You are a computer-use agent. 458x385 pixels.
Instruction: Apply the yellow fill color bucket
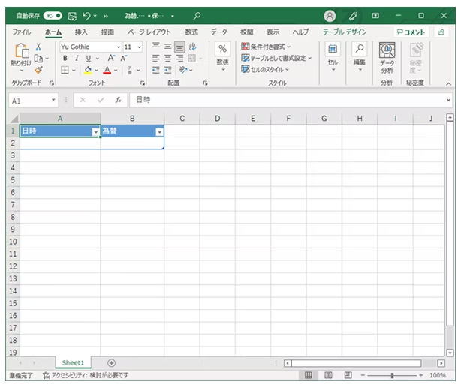88,70
